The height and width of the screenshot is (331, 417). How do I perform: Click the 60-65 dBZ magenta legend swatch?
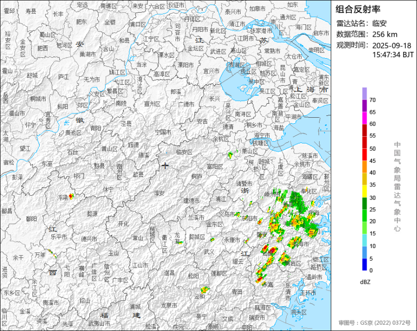[x=364, y=118]
